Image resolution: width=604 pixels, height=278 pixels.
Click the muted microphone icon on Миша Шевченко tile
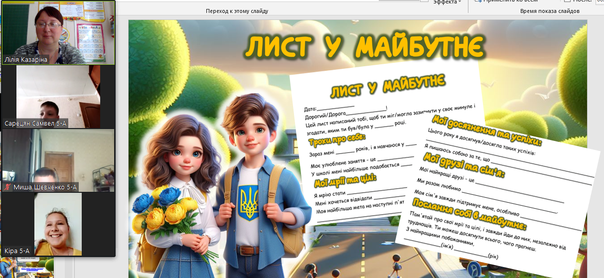coord(8,187)
